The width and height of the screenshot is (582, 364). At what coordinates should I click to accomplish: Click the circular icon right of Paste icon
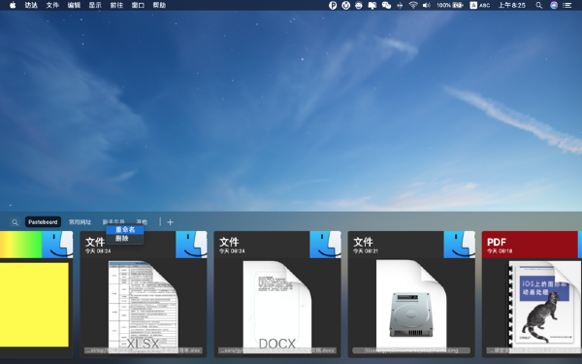(346, 5)
